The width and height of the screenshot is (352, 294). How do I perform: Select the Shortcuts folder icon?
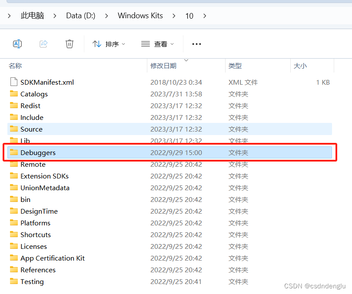[14, 234]
